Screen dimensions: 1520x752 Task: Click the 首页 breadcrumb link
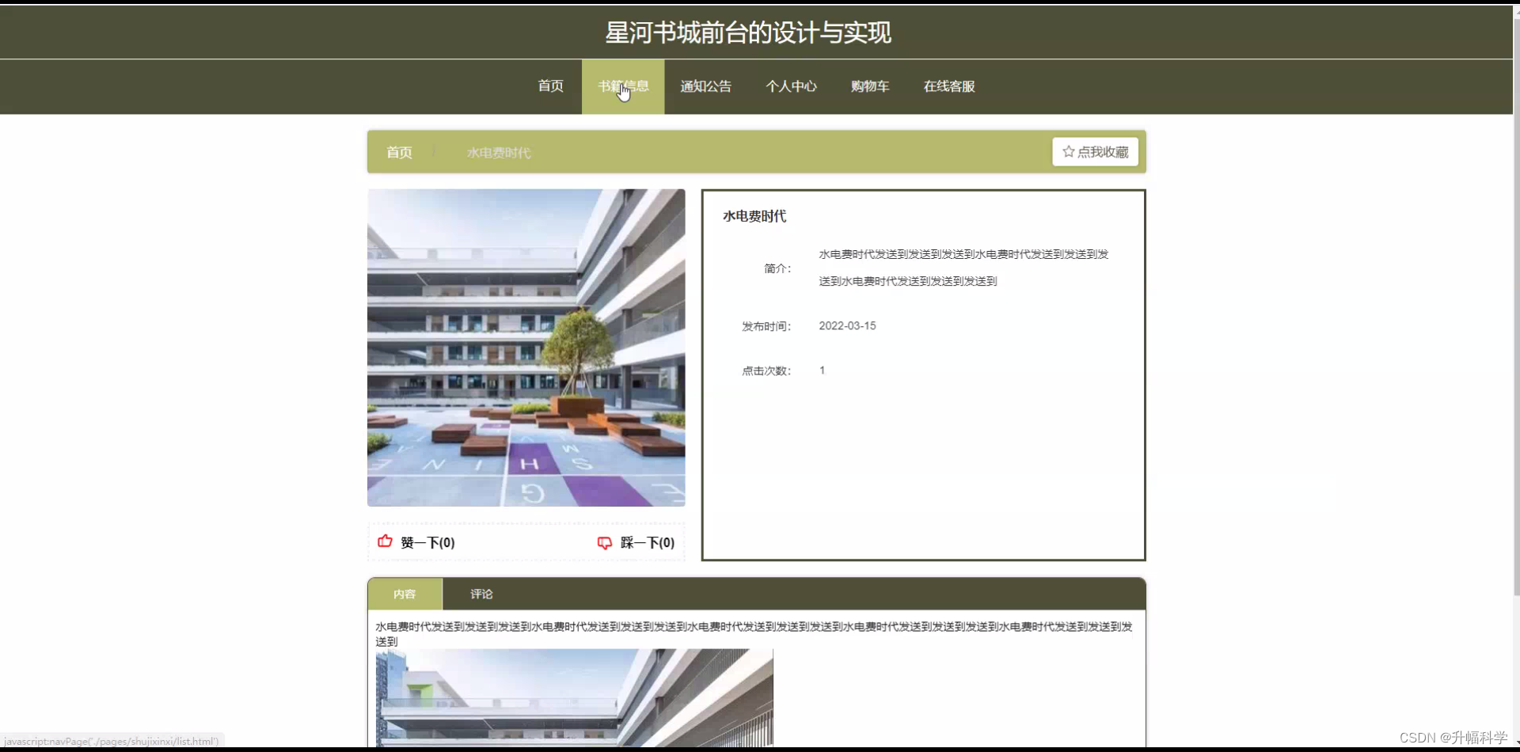click(398, 152)
